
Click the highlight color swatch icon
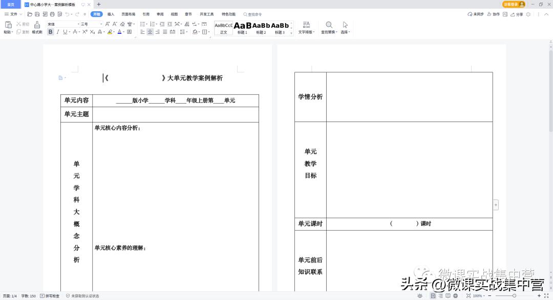(110, 32)
